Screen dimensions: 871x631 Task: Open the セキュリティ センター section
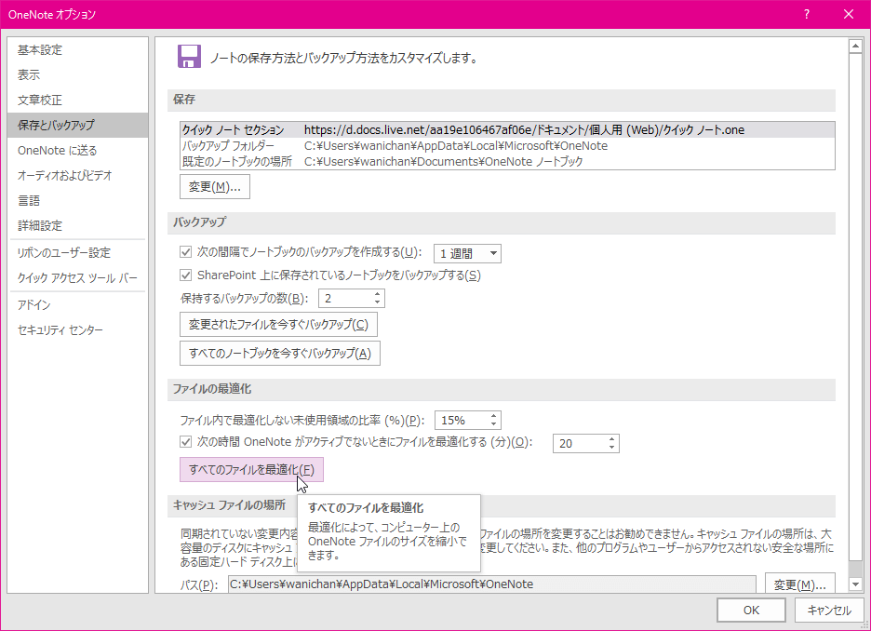(x=62, y=329)
